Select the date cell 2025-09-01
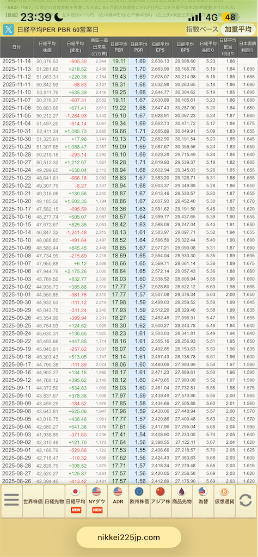The image size is (258, 557). (x=17, y=450)
